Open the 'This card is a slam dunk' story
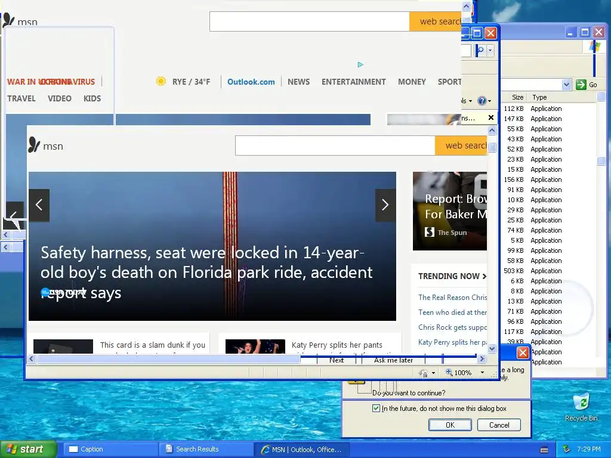 coord(152,345)
